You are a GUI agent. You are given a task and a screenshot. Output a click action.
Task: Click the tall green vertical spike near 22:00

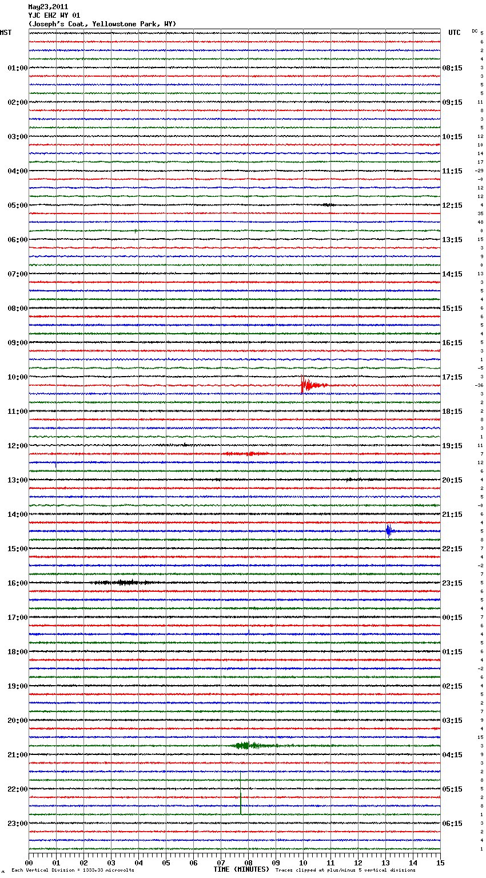(241, 793)
